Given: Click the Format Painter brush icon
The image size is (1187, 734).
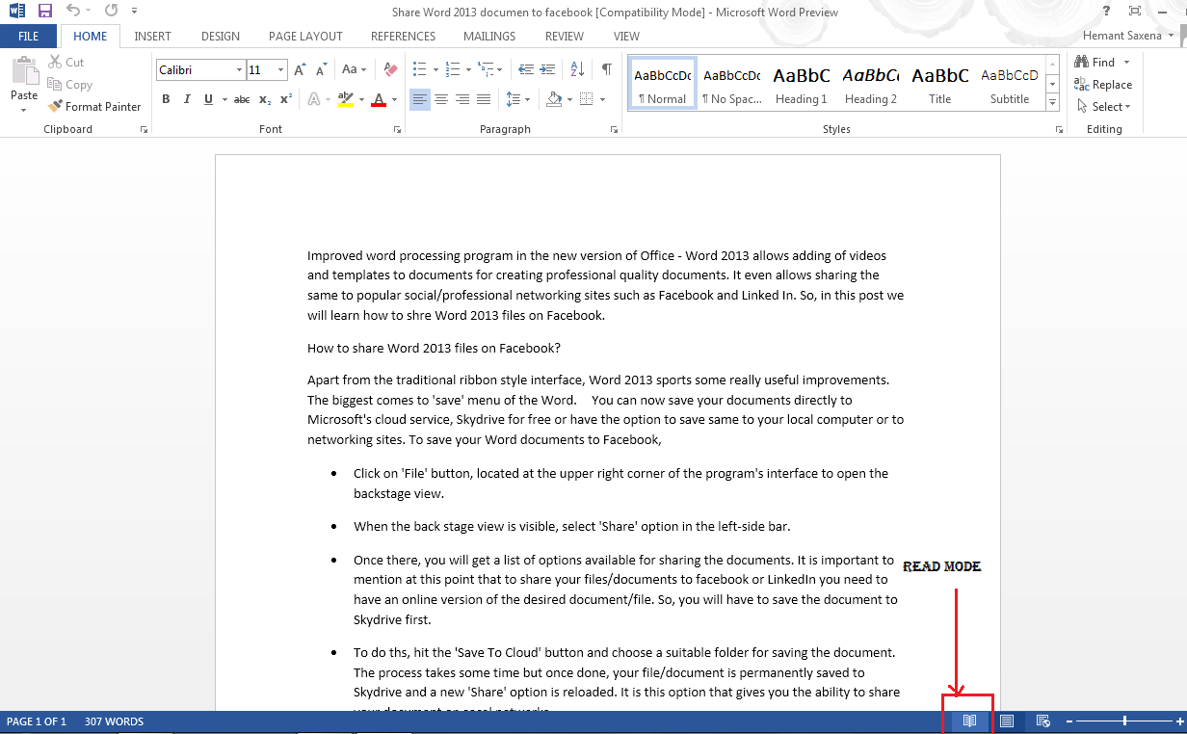Looking at the screenshot, I should pyautogui.click(x=55, y=107).
